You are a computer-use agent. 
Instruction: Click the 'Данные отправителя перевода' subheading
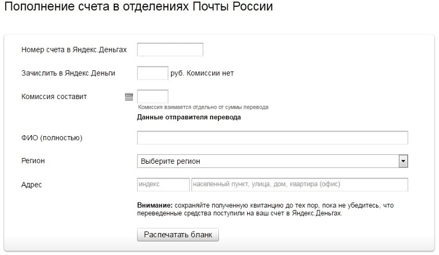[x=189, y=118]
